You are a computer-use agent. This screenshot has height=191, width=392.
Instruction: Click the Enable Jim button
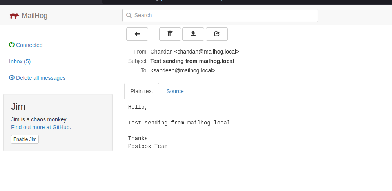pos(25,139)
